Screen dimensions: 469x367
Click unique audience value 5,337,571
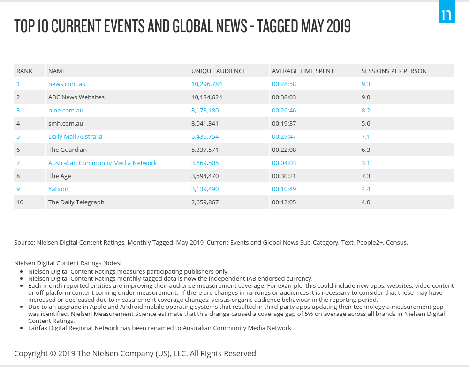tap(205, 150)
